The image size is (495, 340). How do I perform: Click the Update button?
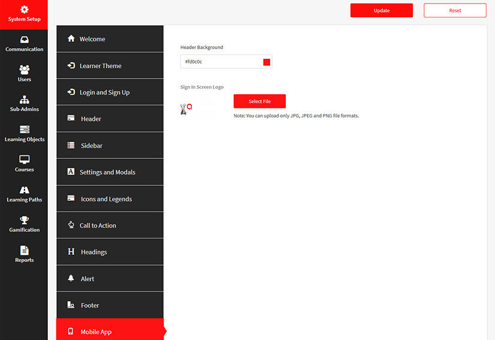381,10
